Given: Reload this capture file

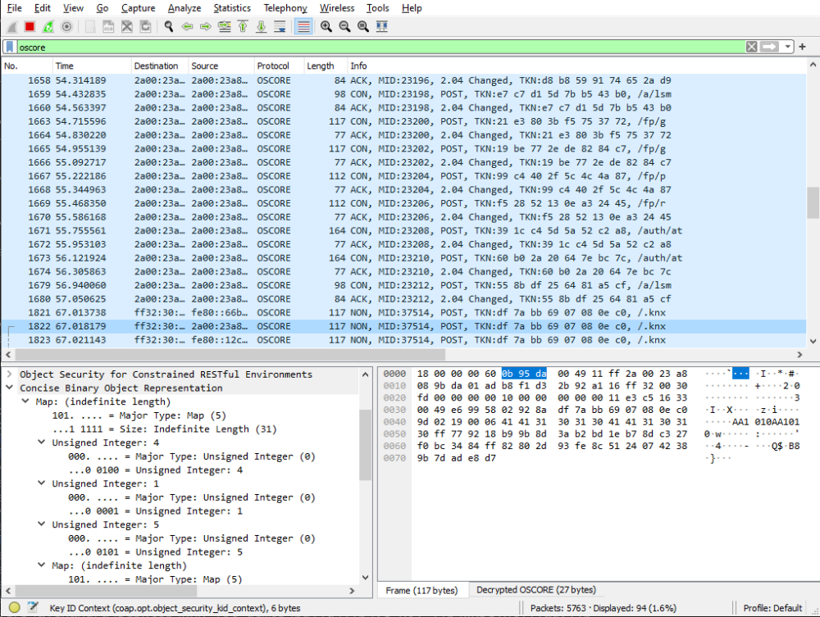Looking at the screenshot, I should (x=146, y=26).
